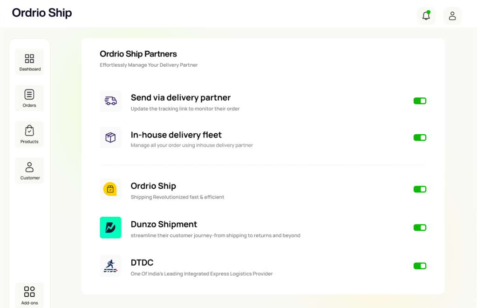Screen dimensions: 477x308
Task: Open the user profile icon
Action: coord(452,16)
